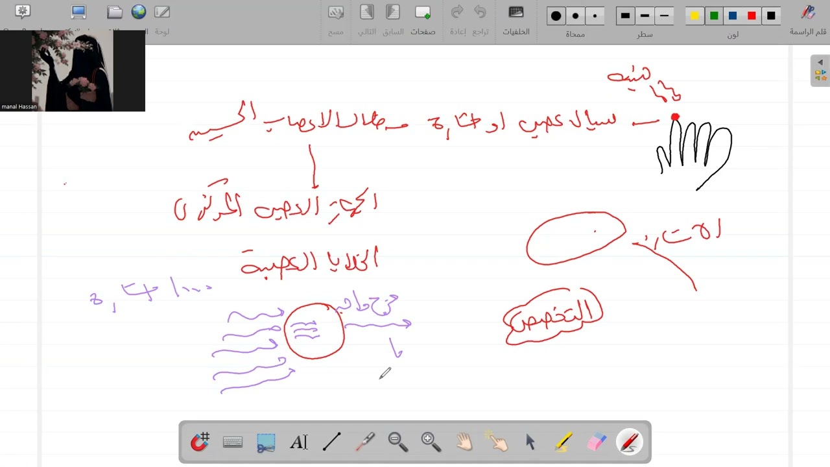Select the pointing finger interact tool
This screenshot has height=467, width=830.
(497, 442)
